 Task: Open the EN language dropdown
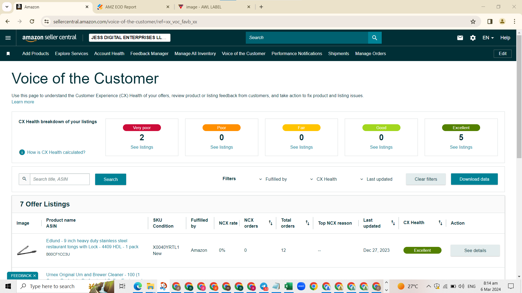tap(488, 38)
